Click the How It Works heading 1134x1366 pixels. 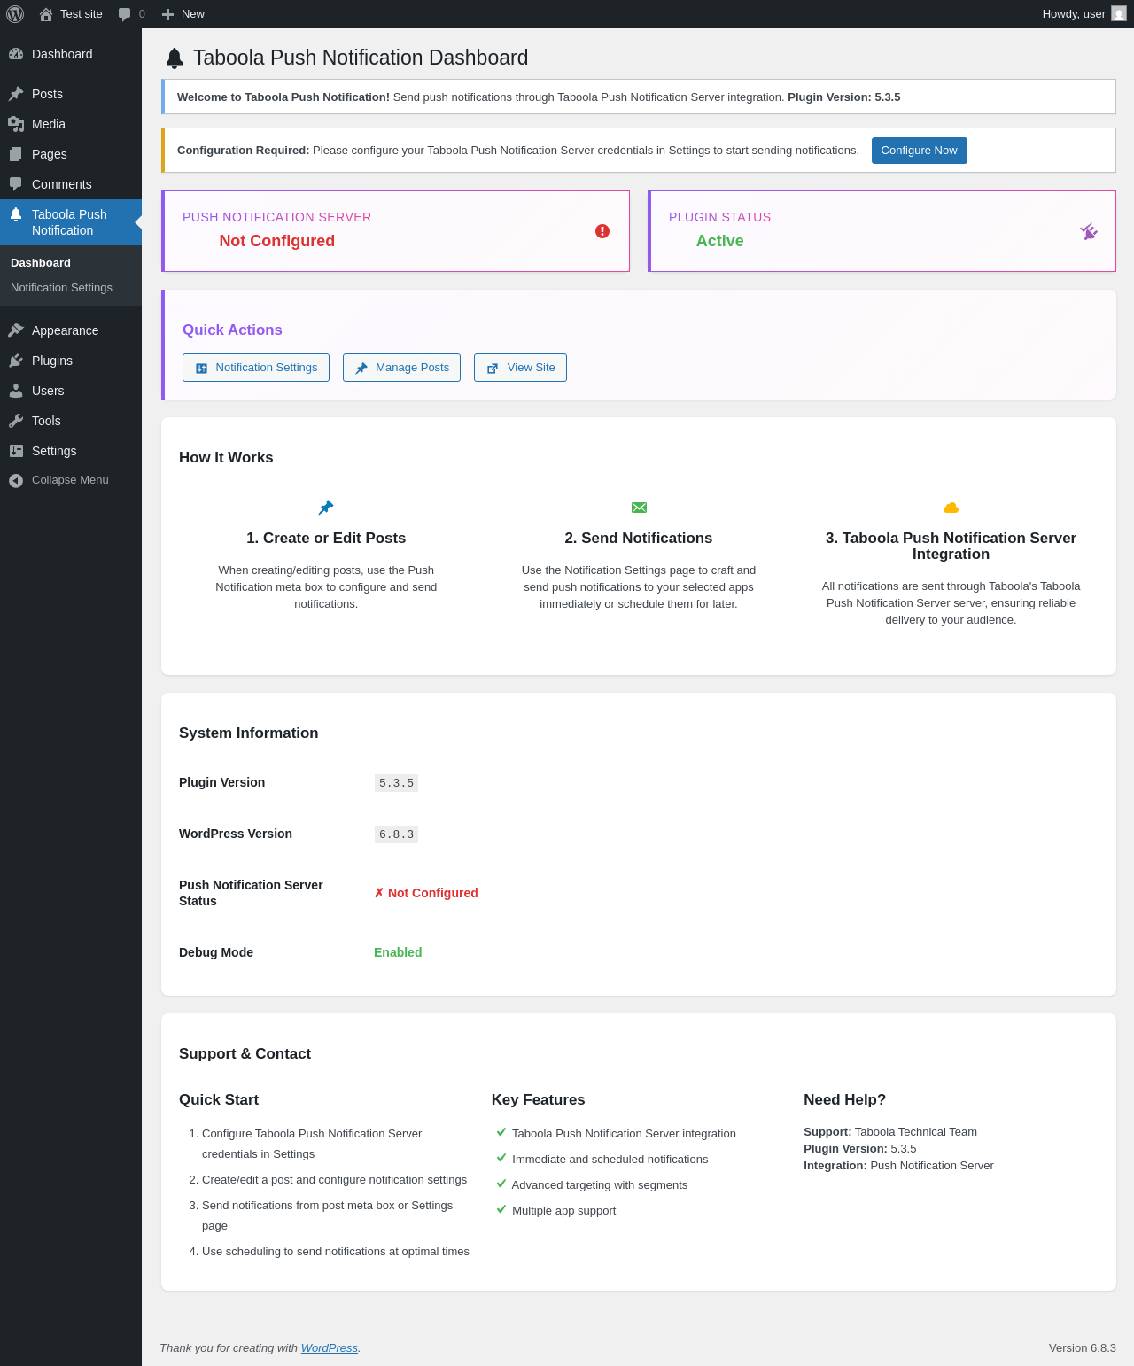point(226,457)
